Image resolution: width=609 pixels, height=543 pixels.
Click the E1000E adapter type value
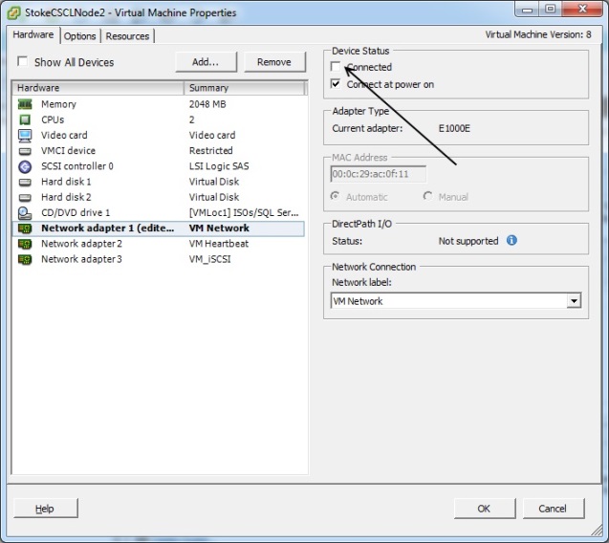454,128
